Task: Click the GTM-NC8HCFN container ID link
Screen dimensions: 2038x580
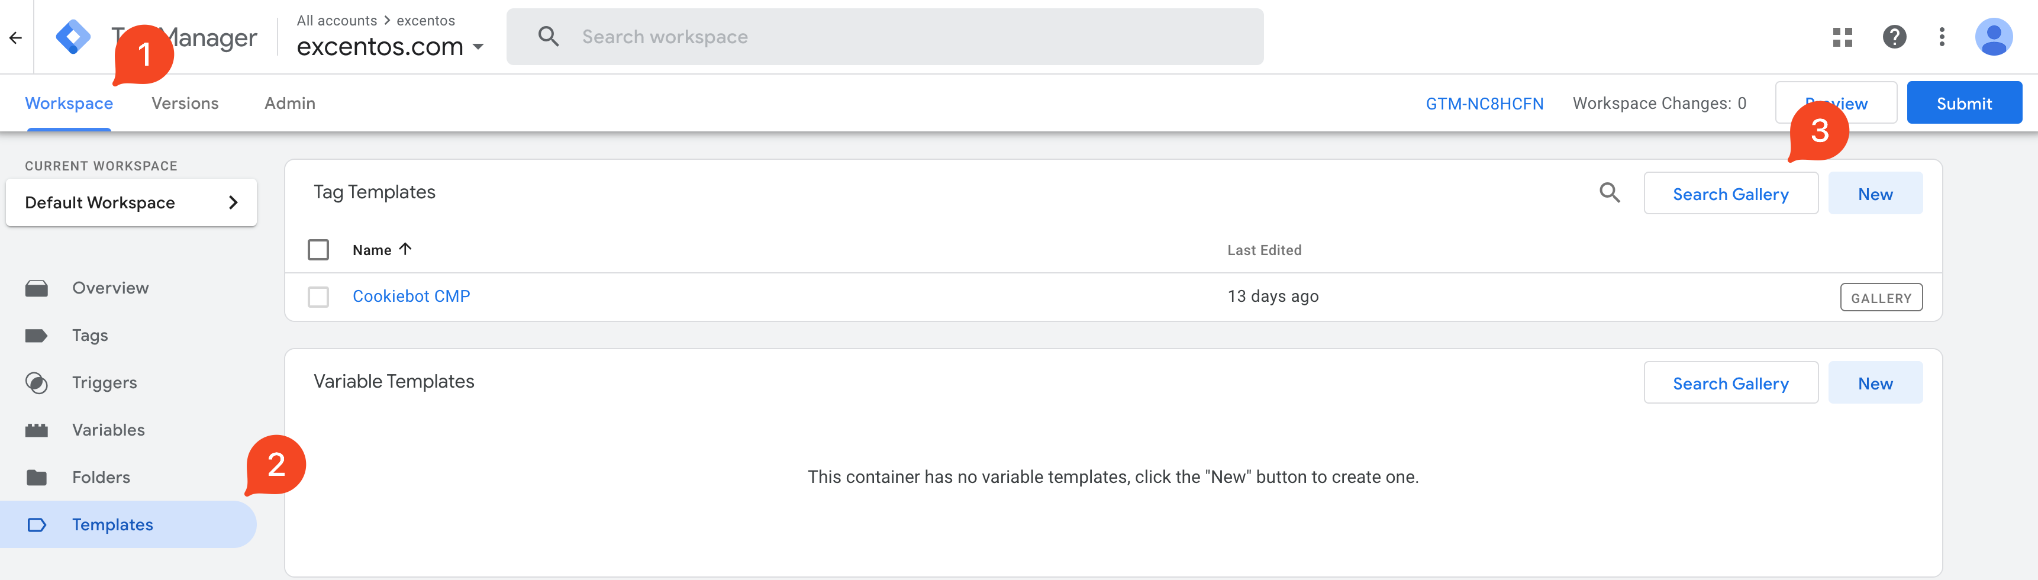Action: click(1484, 104)
